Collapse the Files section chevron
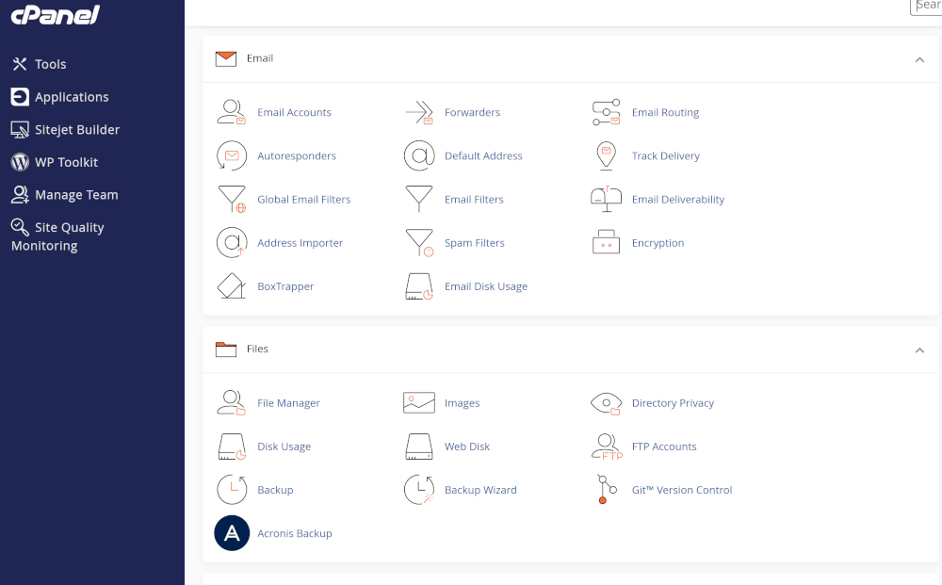 pyautogui.click(x=919, y=350)
